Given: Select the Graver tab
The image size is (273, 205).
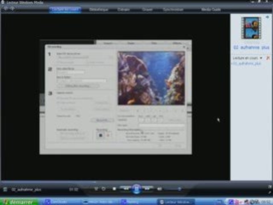Looking at the screenshot, I should 147,9.
